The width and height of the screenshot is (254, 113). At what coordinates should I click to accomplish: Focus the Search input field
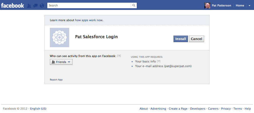coord(89,5)
